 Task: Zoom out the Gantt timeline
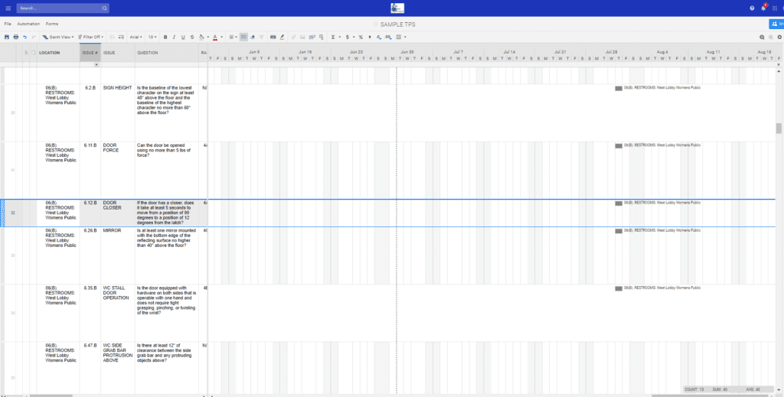coord(762,37)
